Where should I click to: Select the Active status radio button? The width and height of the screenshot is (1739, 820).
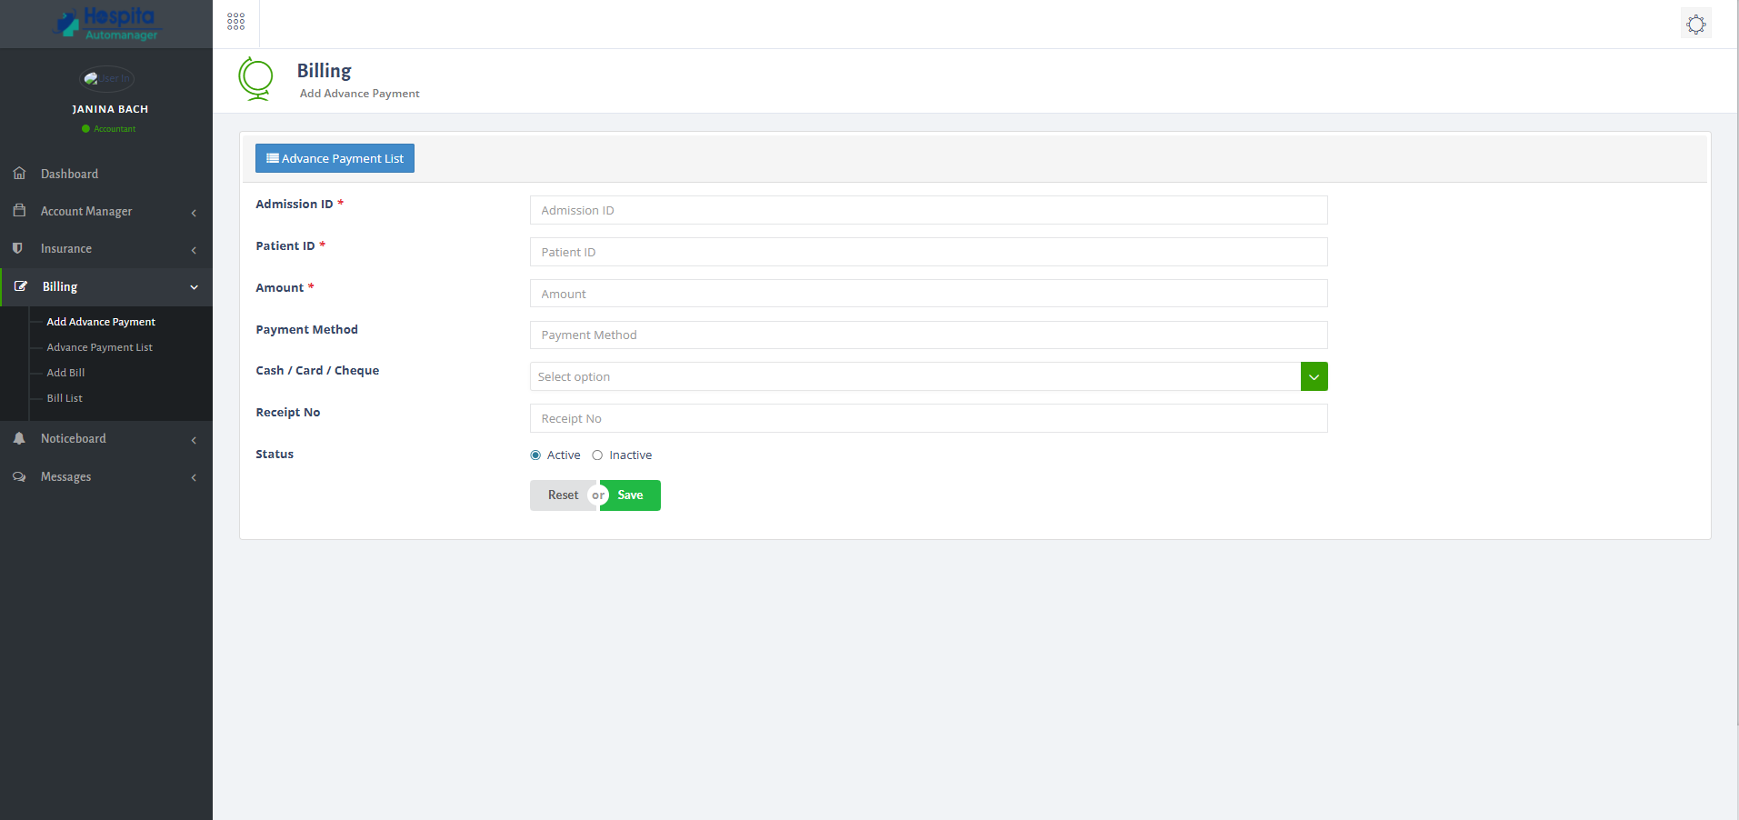pos(535,455)
